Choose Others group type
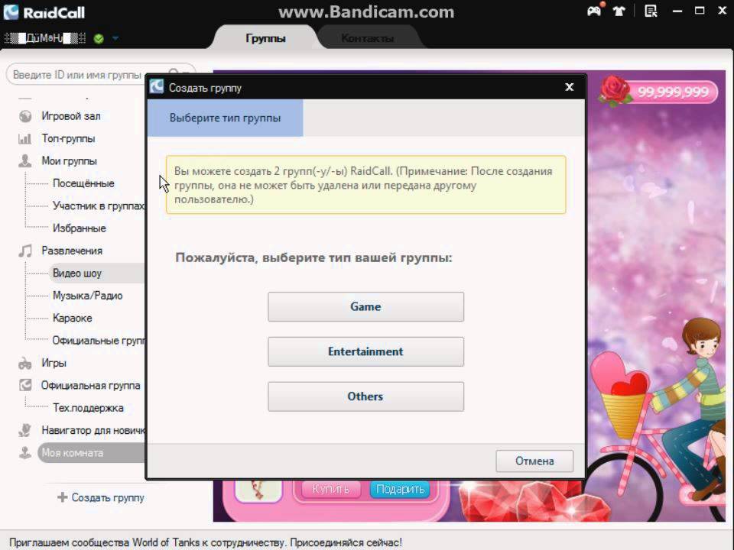 coord(365,396)
